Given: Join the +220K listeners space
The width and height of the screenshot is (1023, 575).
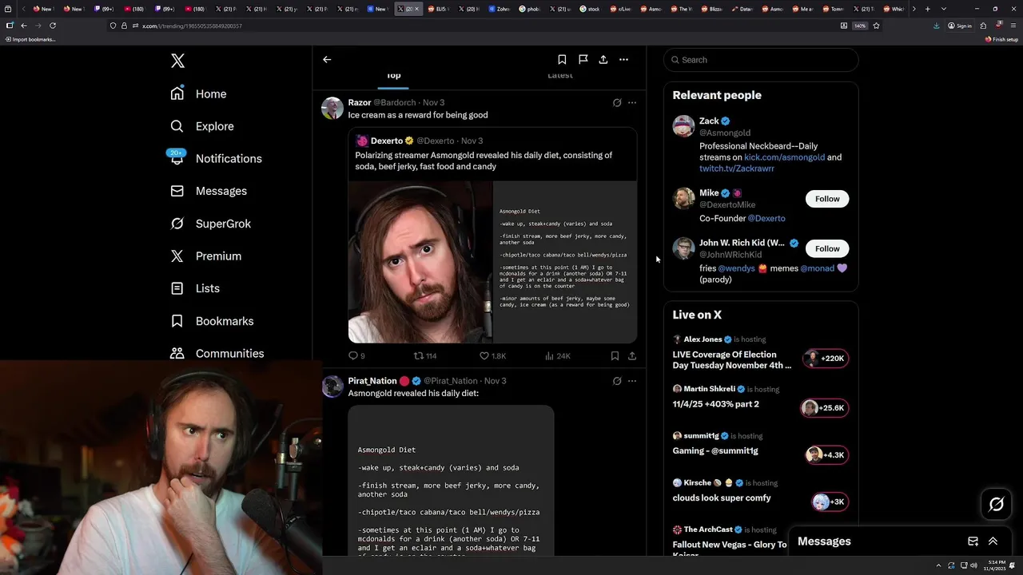Looking at the screenshot, I should tap(826, 359).
